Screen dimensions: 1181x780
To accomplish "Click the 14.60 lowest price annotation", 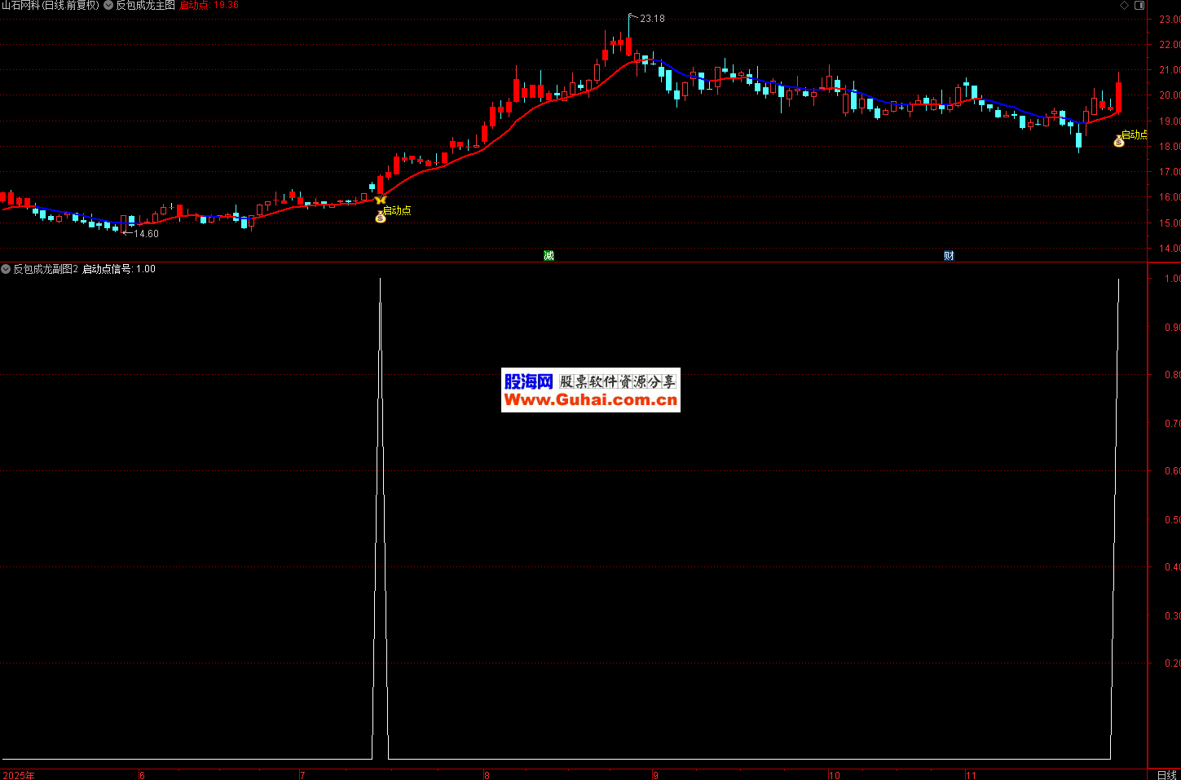I will click(145, 234).
